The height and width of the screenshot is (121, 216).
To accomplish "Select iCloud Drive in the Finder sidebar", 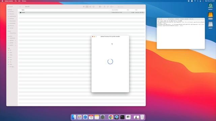I will pos(12,33).
